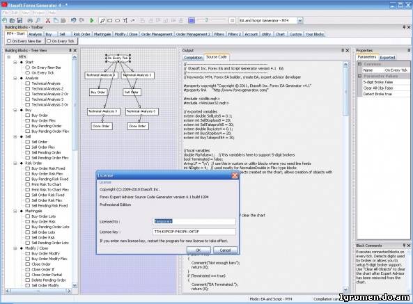Switch to the Compilation output tab
The width and height of the screenshot is (413, 304).
tap(193, 57)
